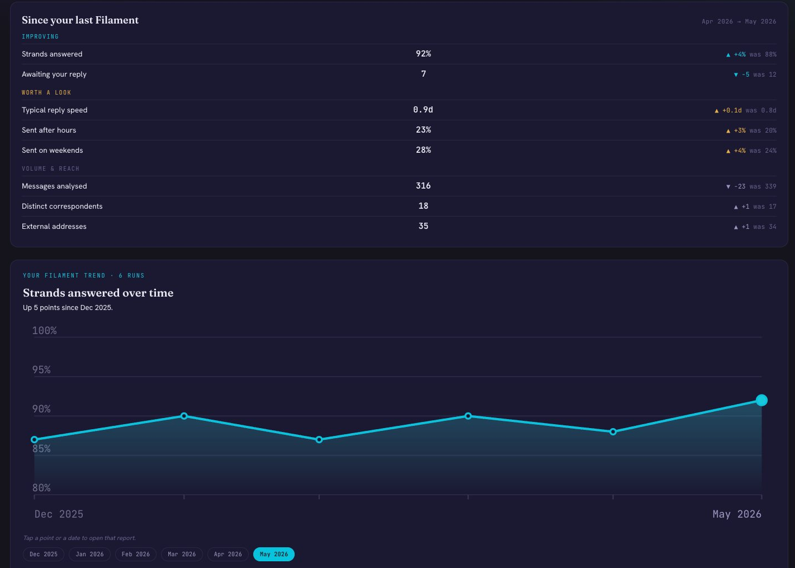795x568 pixels.
Task: Click the 'External addresses' row label
Action: 54,227
